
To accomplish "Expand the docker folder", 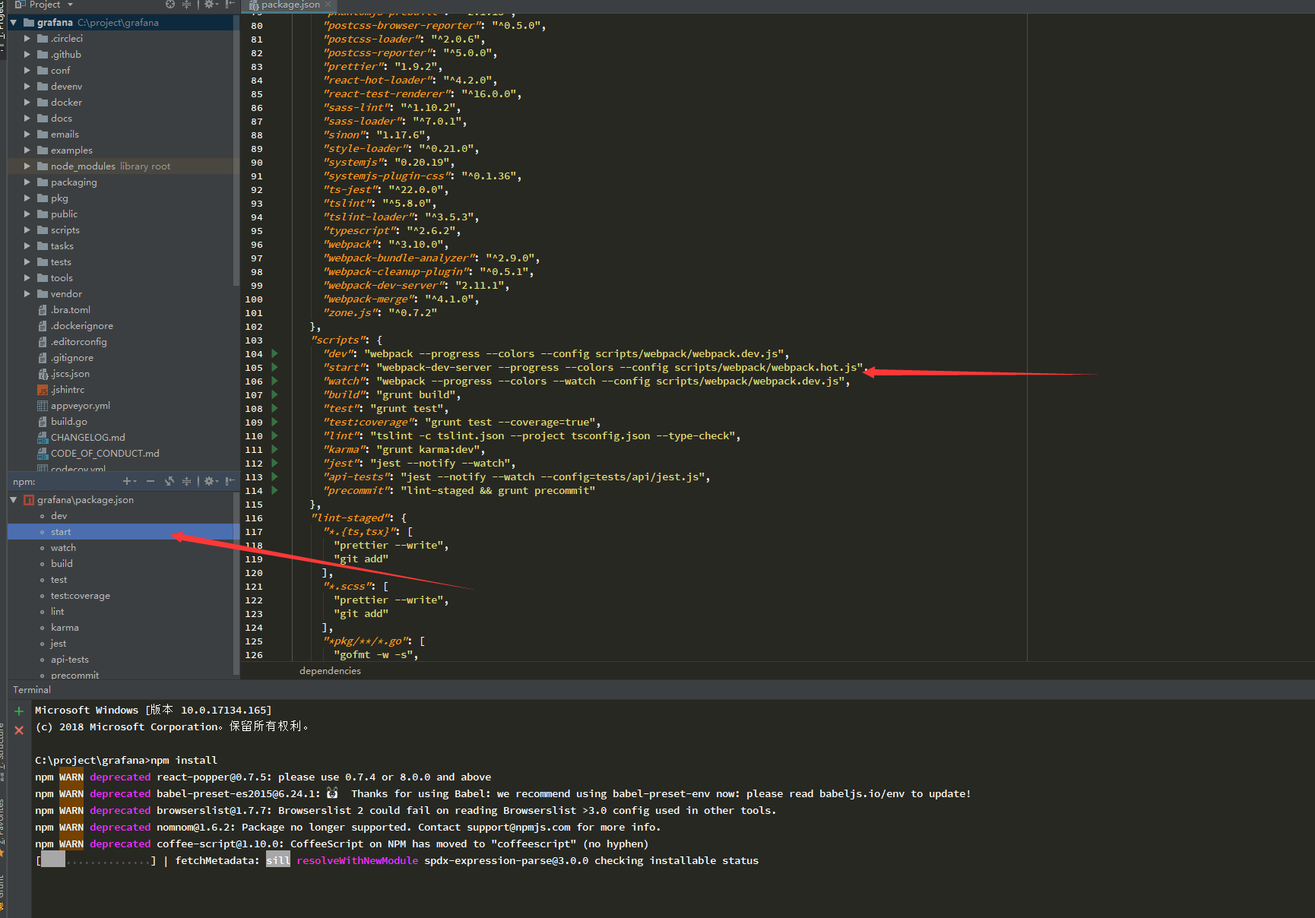I will click(27, 102).
